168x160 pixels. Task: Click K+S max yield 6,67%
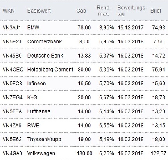106,97
